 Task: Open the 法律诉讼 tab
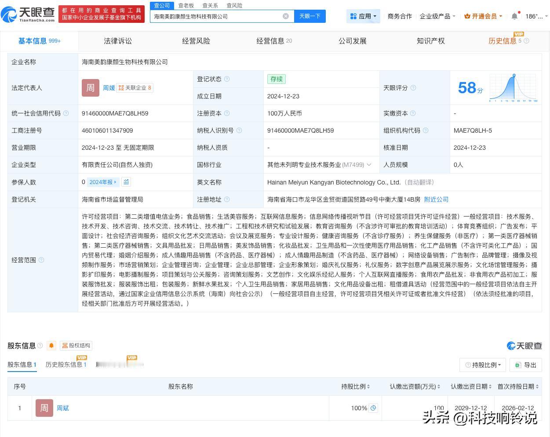pyautogui.click(x=117, y=41)
